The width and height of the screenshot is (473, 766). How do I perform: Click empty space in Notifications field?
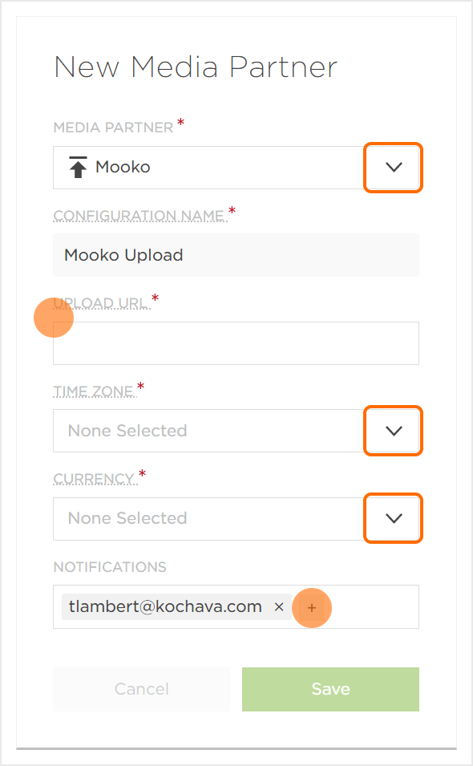[x=374, y=606]
